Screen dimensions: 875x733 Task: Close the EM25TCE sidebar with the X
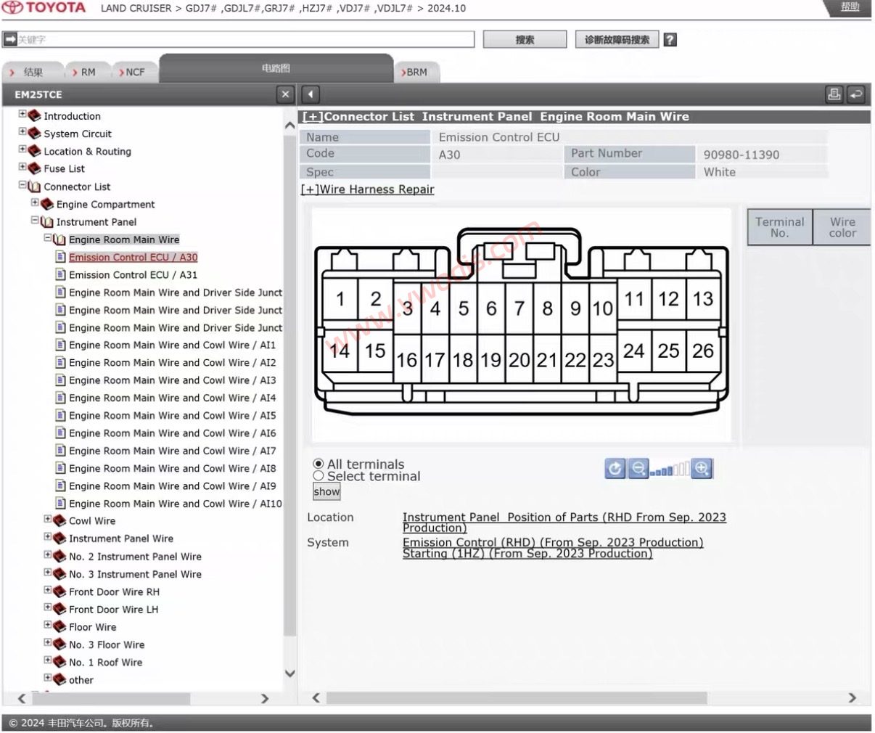pyautogui.click(x=286, y=94)
